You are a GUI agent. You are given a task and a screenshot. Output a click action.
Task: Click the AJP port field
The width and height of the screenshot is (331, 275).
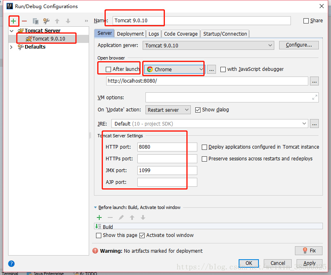coord(167,182)
